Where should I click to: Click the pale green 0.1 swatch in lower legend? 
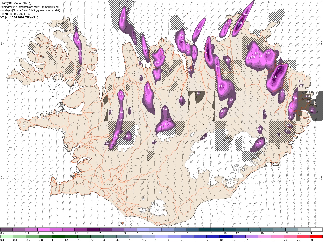7,237
